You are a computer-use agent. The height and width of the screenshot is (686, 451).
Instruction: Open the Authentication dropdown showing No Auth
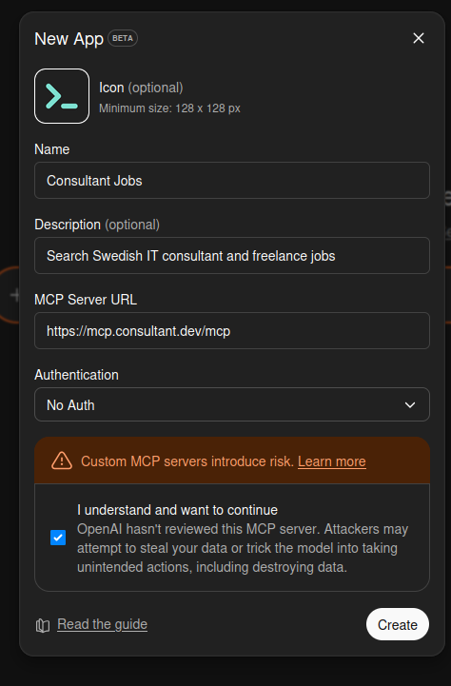(232, 404)
